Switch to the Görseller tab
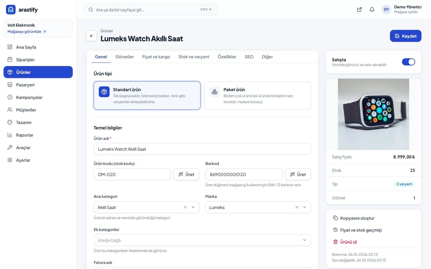The width and height of the screenshot is (431, 269). pyautogui.click(x=125, y=57)
